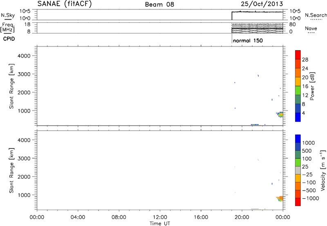Click the 'normal 150' CPID annotation

(x=248, y=40)
